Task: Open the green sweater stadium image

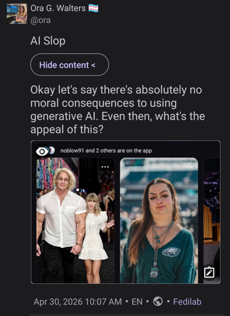Action: pos(159,220)
